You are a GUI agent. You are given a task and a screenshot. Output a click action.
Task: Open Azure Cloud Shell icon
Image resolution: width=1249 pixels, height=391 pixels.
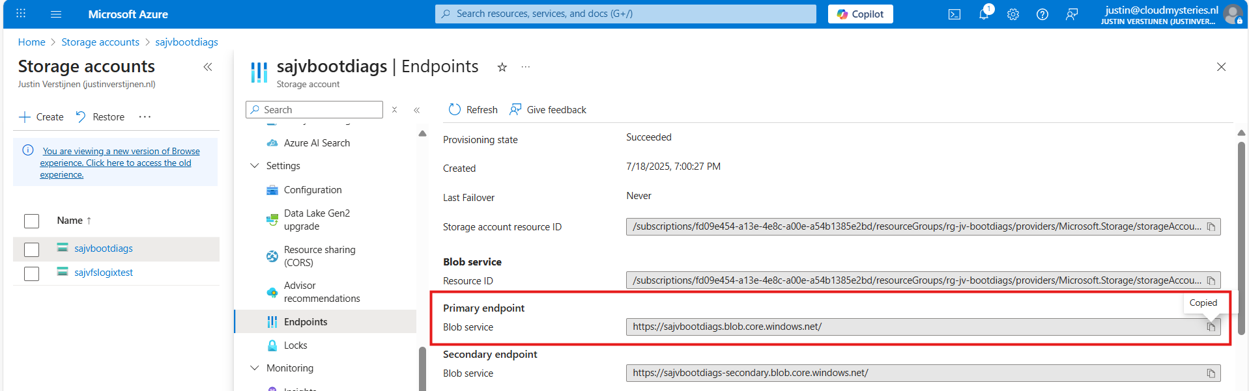tap(954, 14)
